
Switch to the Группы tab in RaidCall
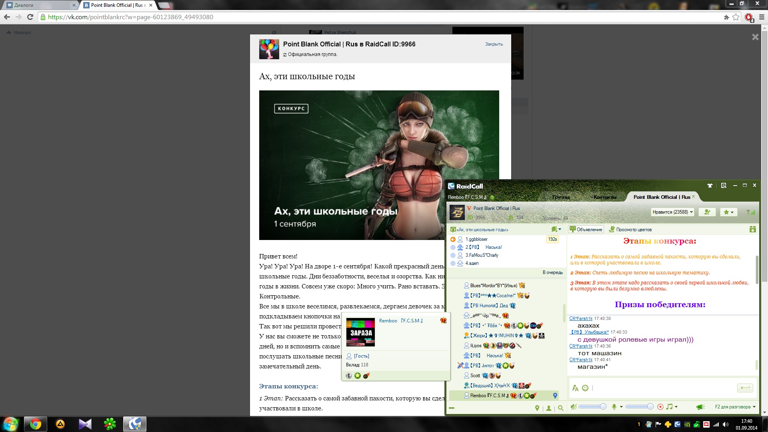pyautogui.click(x=561, y=197)
